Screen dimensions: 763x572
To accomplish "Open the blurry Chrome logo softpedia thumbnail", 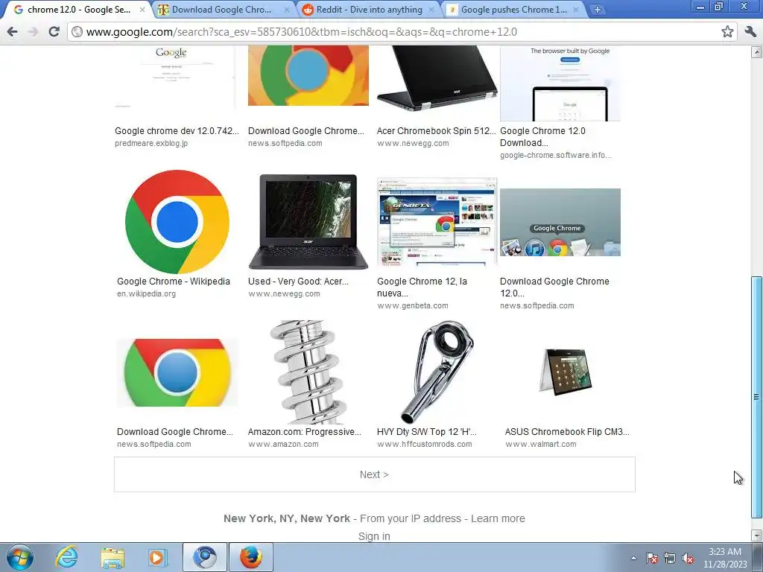I will point(177,372).
